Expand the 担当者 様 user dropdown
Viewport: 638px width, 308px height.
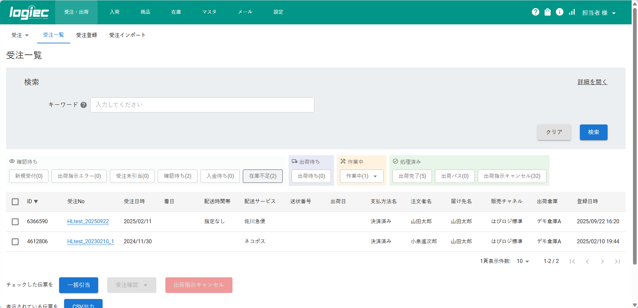pos(599,13)
